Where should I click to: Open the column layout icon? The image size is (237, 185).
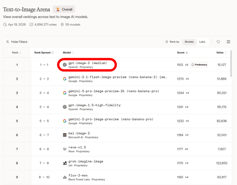click(228, 42)
